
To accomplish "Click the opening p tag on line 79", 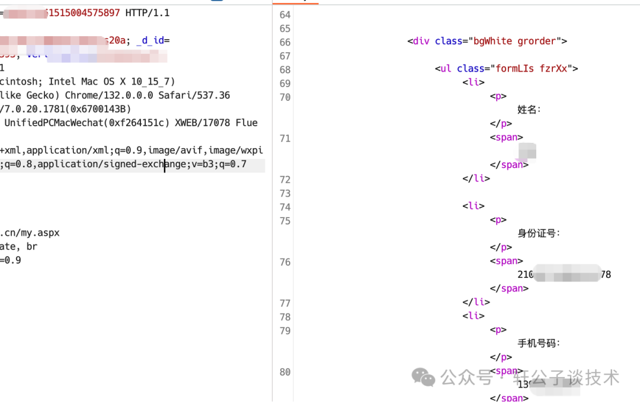I will (498, 330).
